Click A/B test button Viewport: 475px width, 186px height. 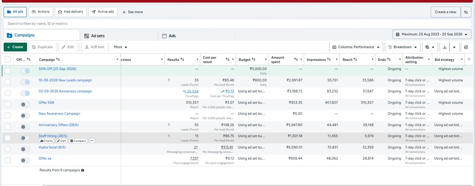(x=95, y=47)
